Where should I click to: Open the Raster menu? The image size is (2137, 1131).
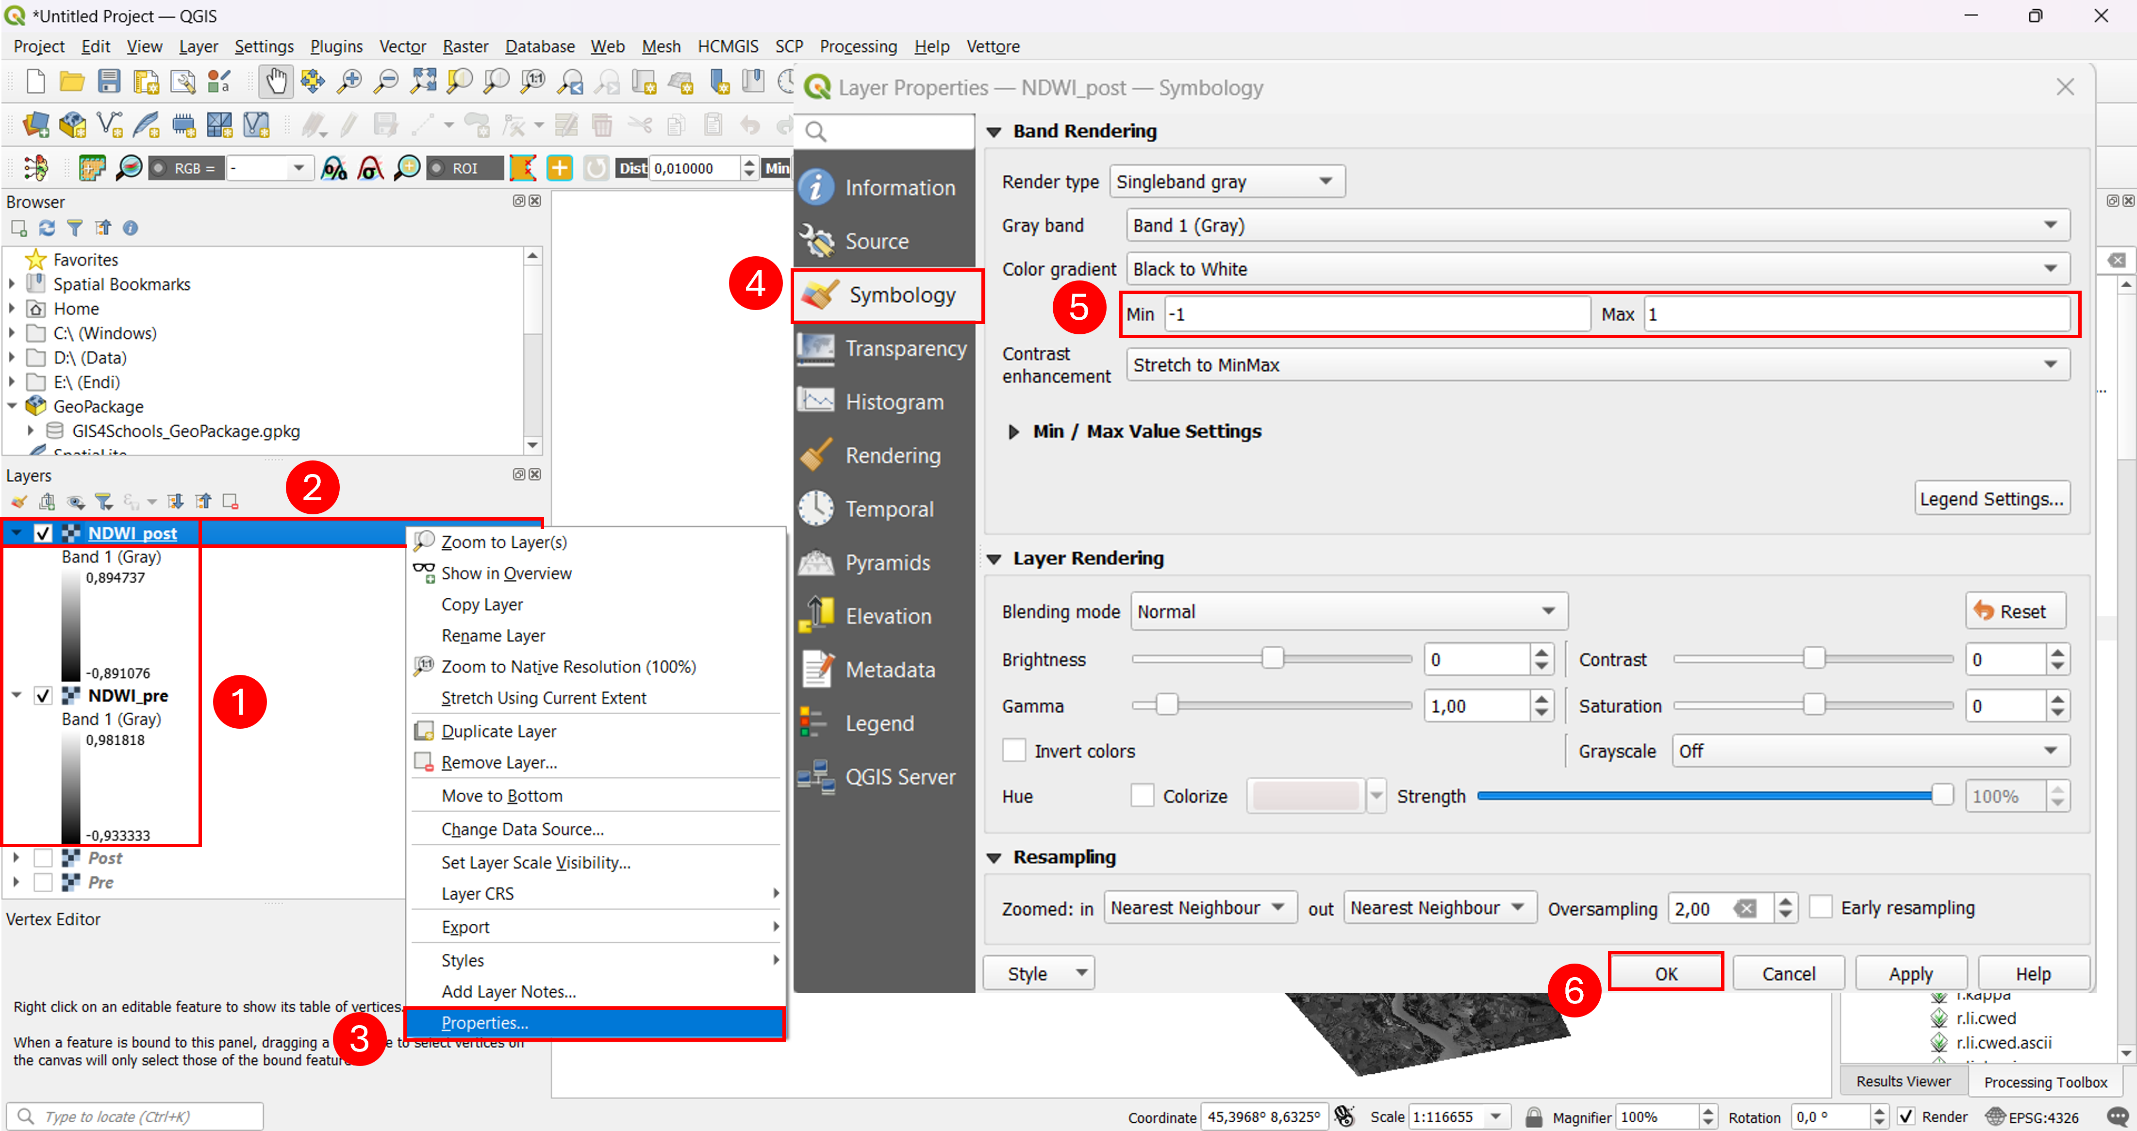tap(464, 47)
